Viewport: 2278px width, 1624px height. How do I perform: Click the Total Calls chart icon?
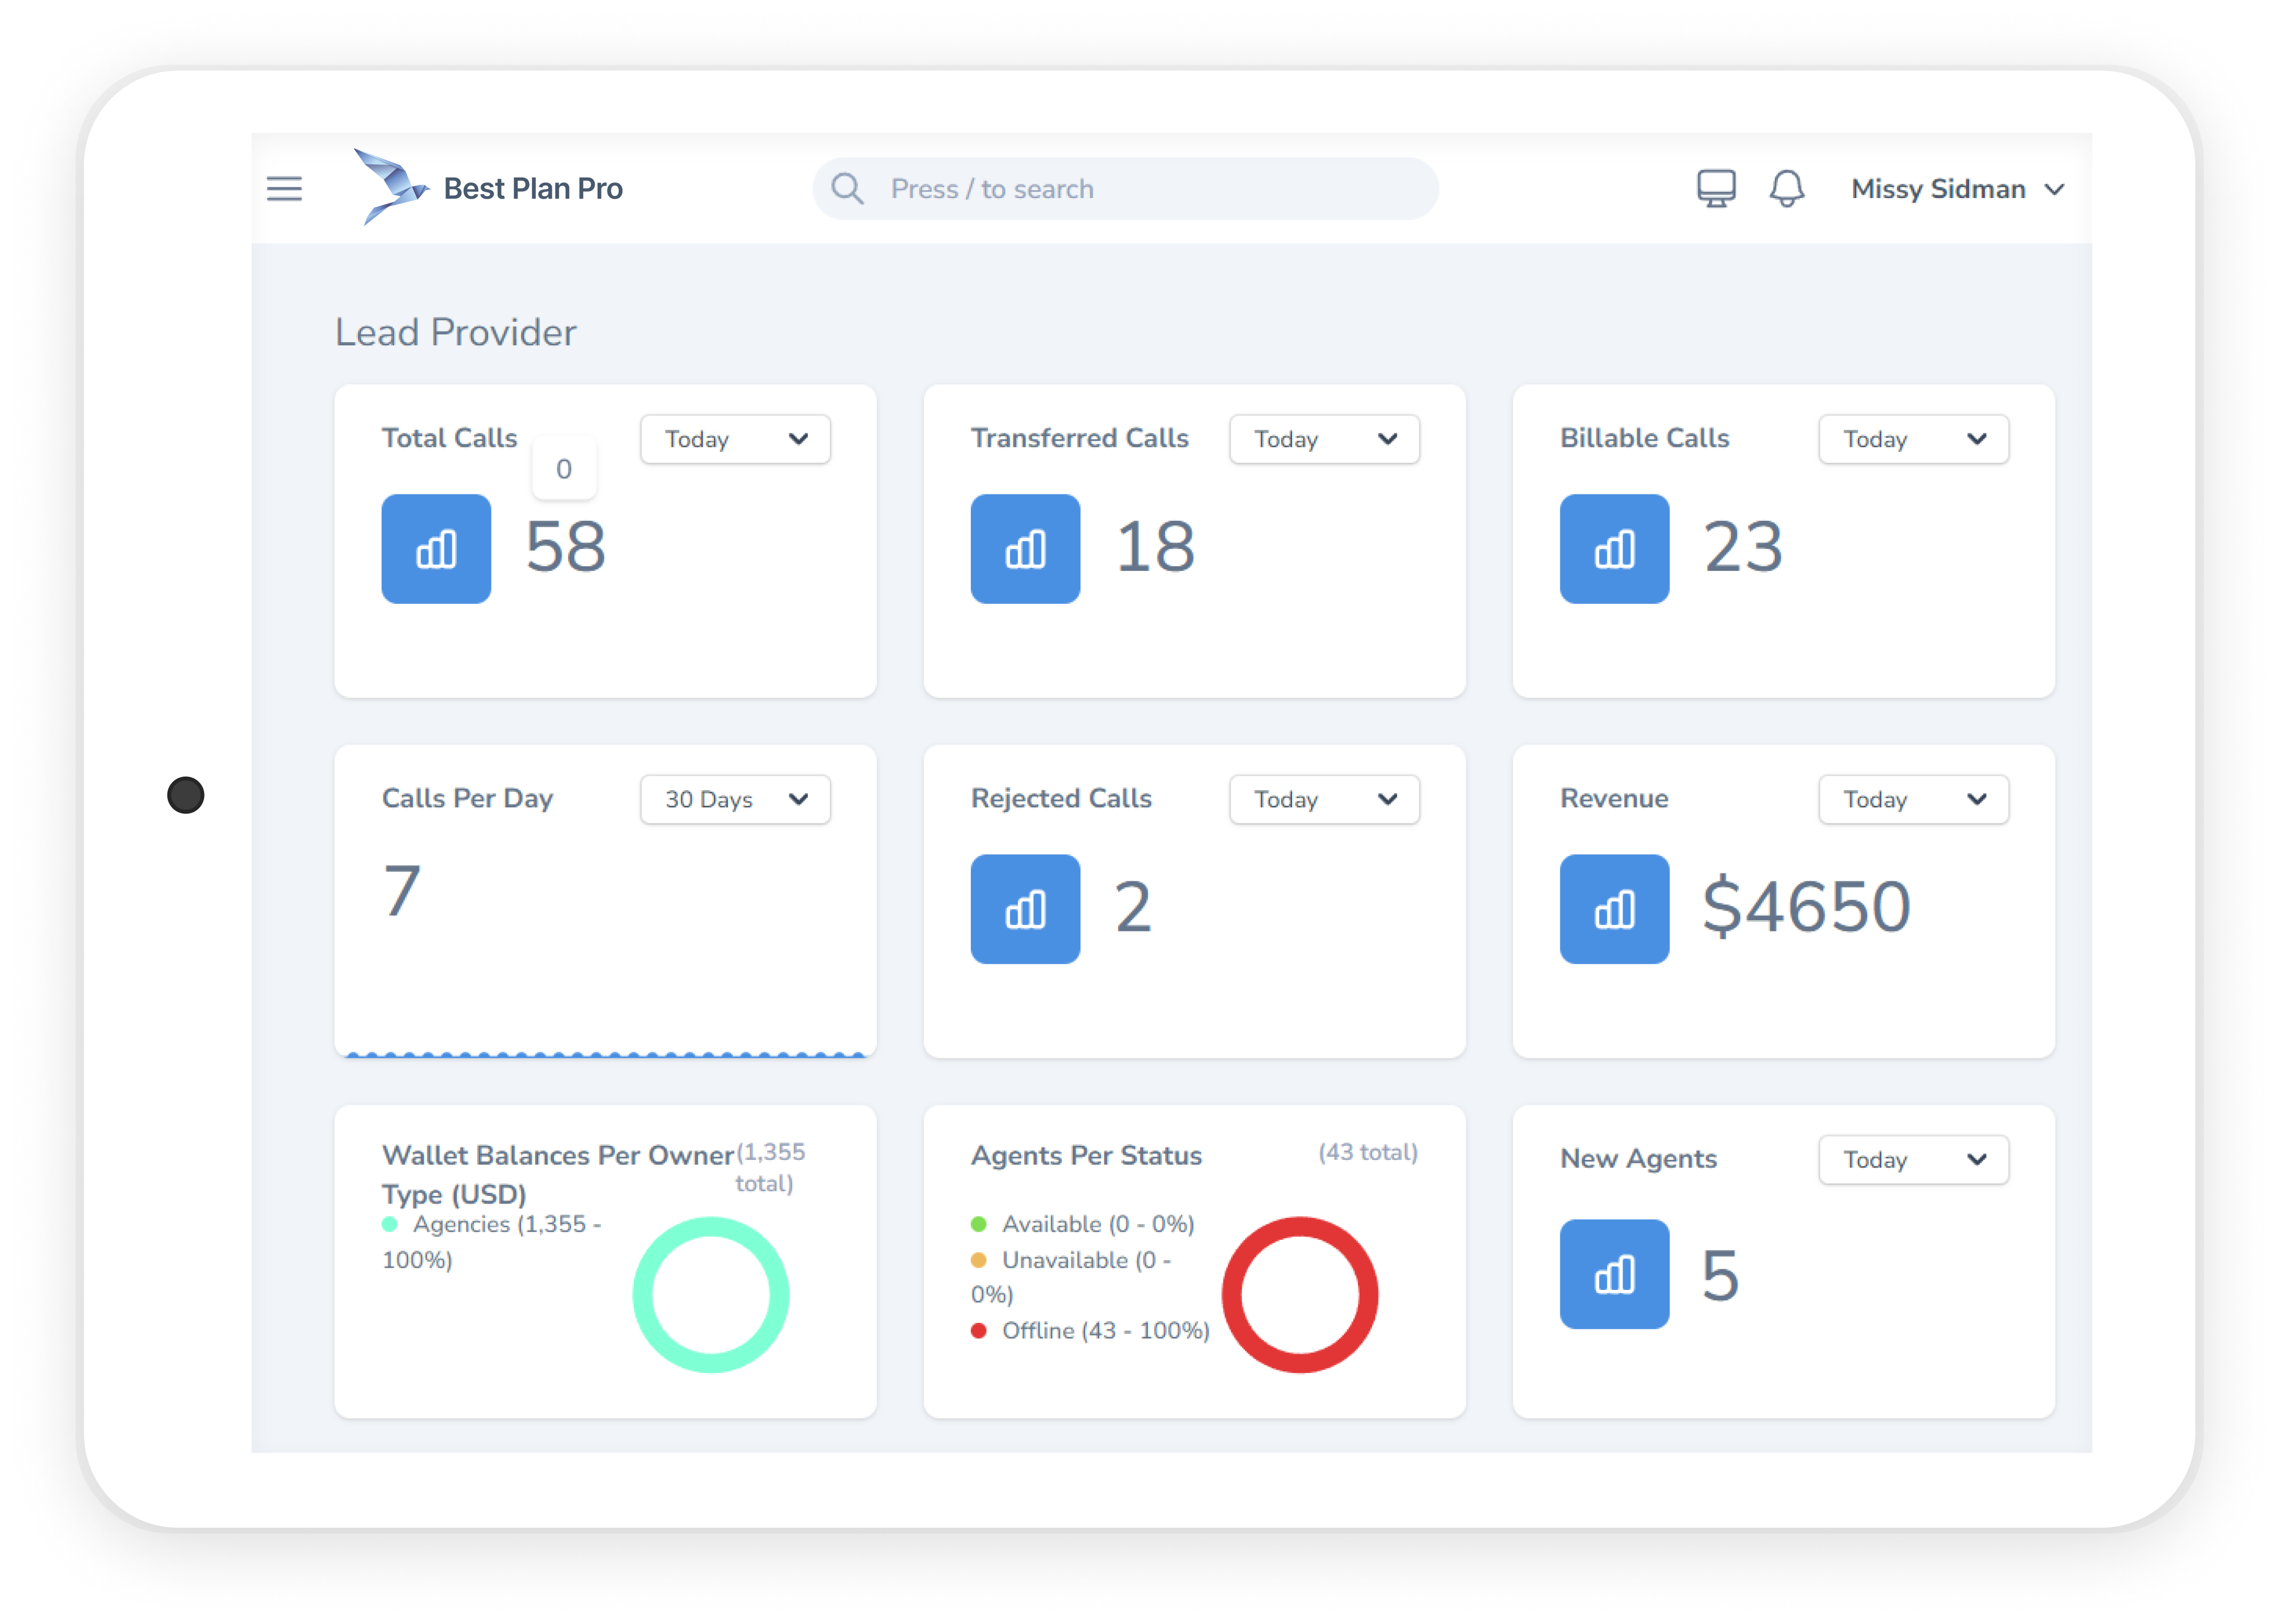(x=436, y=549)
